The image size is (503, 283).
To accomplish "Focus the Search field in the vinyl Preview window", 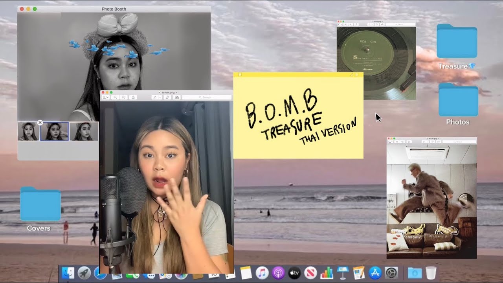I will pos(400,24).
